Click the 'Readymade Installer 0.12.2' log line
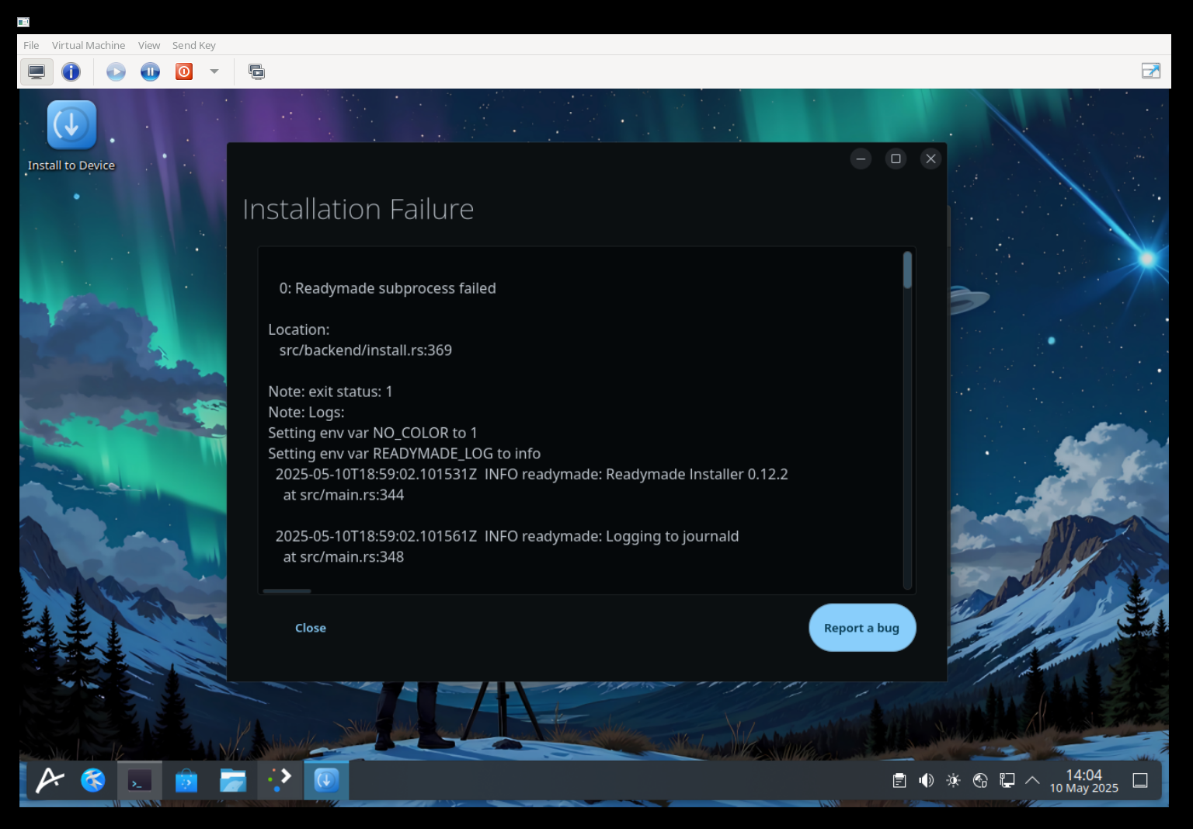Viewport: 1193px width, 829px height. point(532,475)
